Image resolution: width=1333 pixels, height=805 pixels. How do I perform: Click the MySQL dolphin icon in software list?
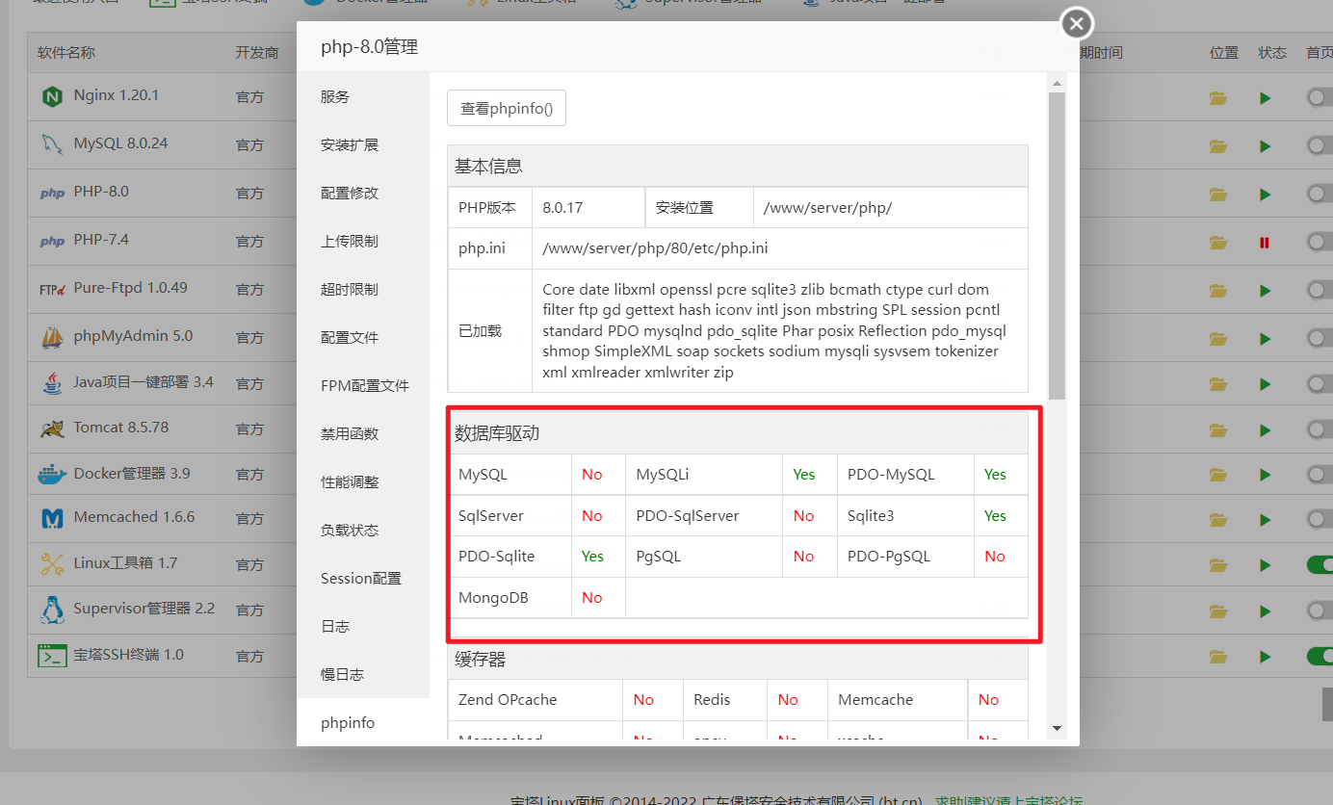point(52,144)
